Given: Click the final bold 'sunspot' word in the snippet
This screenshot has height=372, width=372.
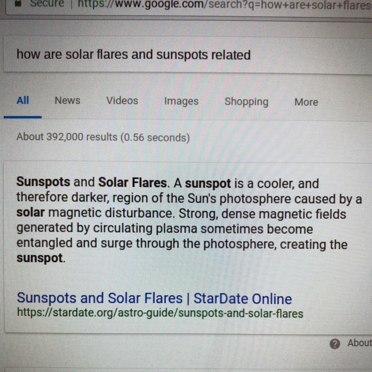Looking at the screenshot, I should (40, 258).
